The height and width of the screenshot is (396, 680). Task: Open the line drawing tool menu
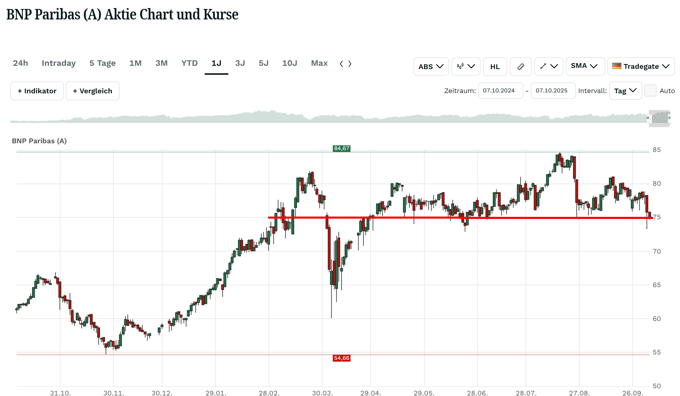pos(549,66)
